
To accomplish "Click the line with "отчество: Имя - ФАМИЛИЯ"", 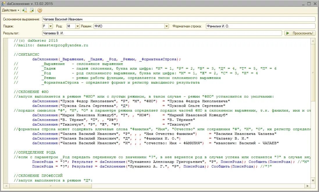I will (x=156, y=143).
